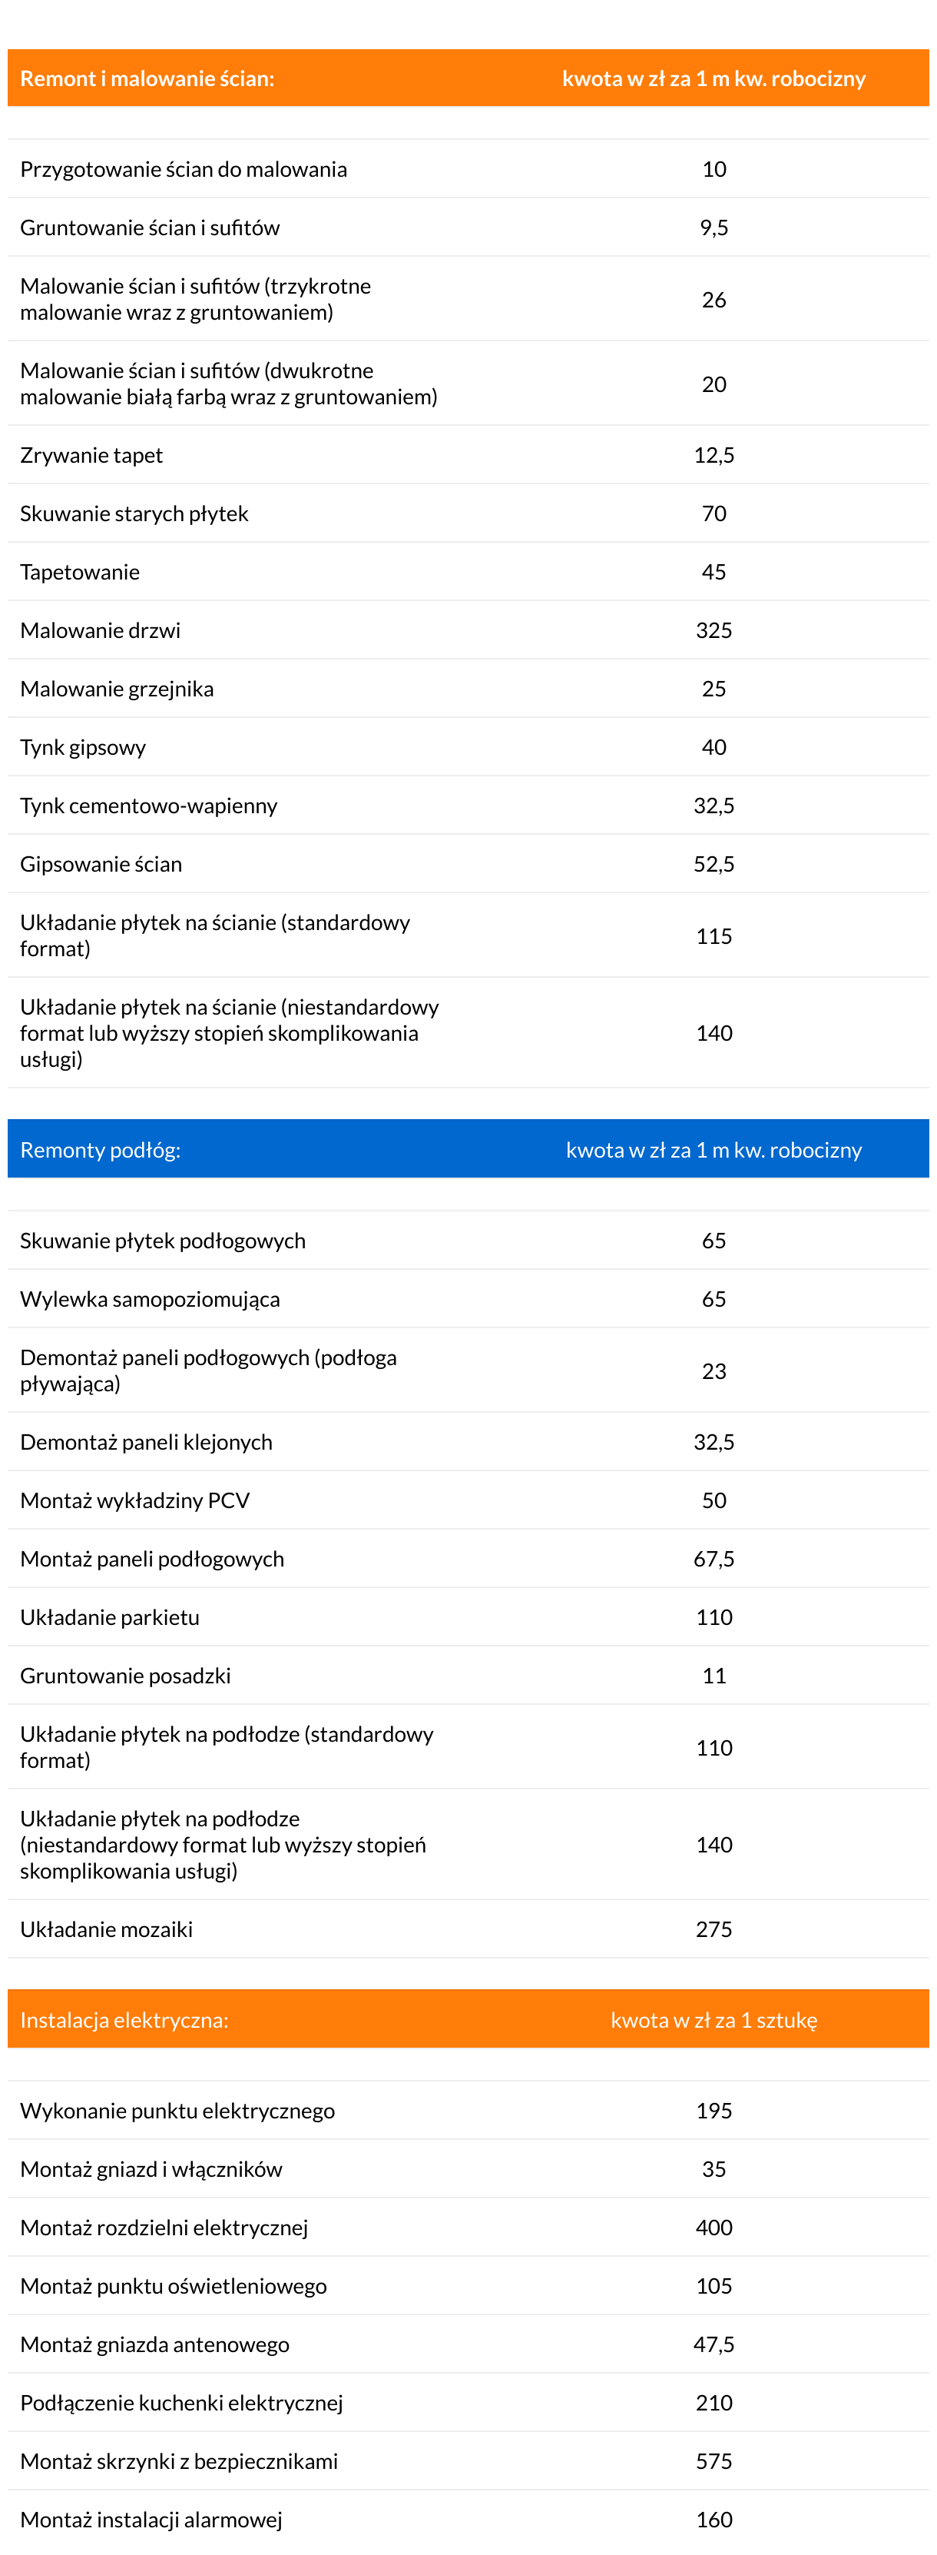Click the 'Skuwanie starych płytek' row
The width and height of the screenshot is (937, 2555).
(x=468, y=513)
